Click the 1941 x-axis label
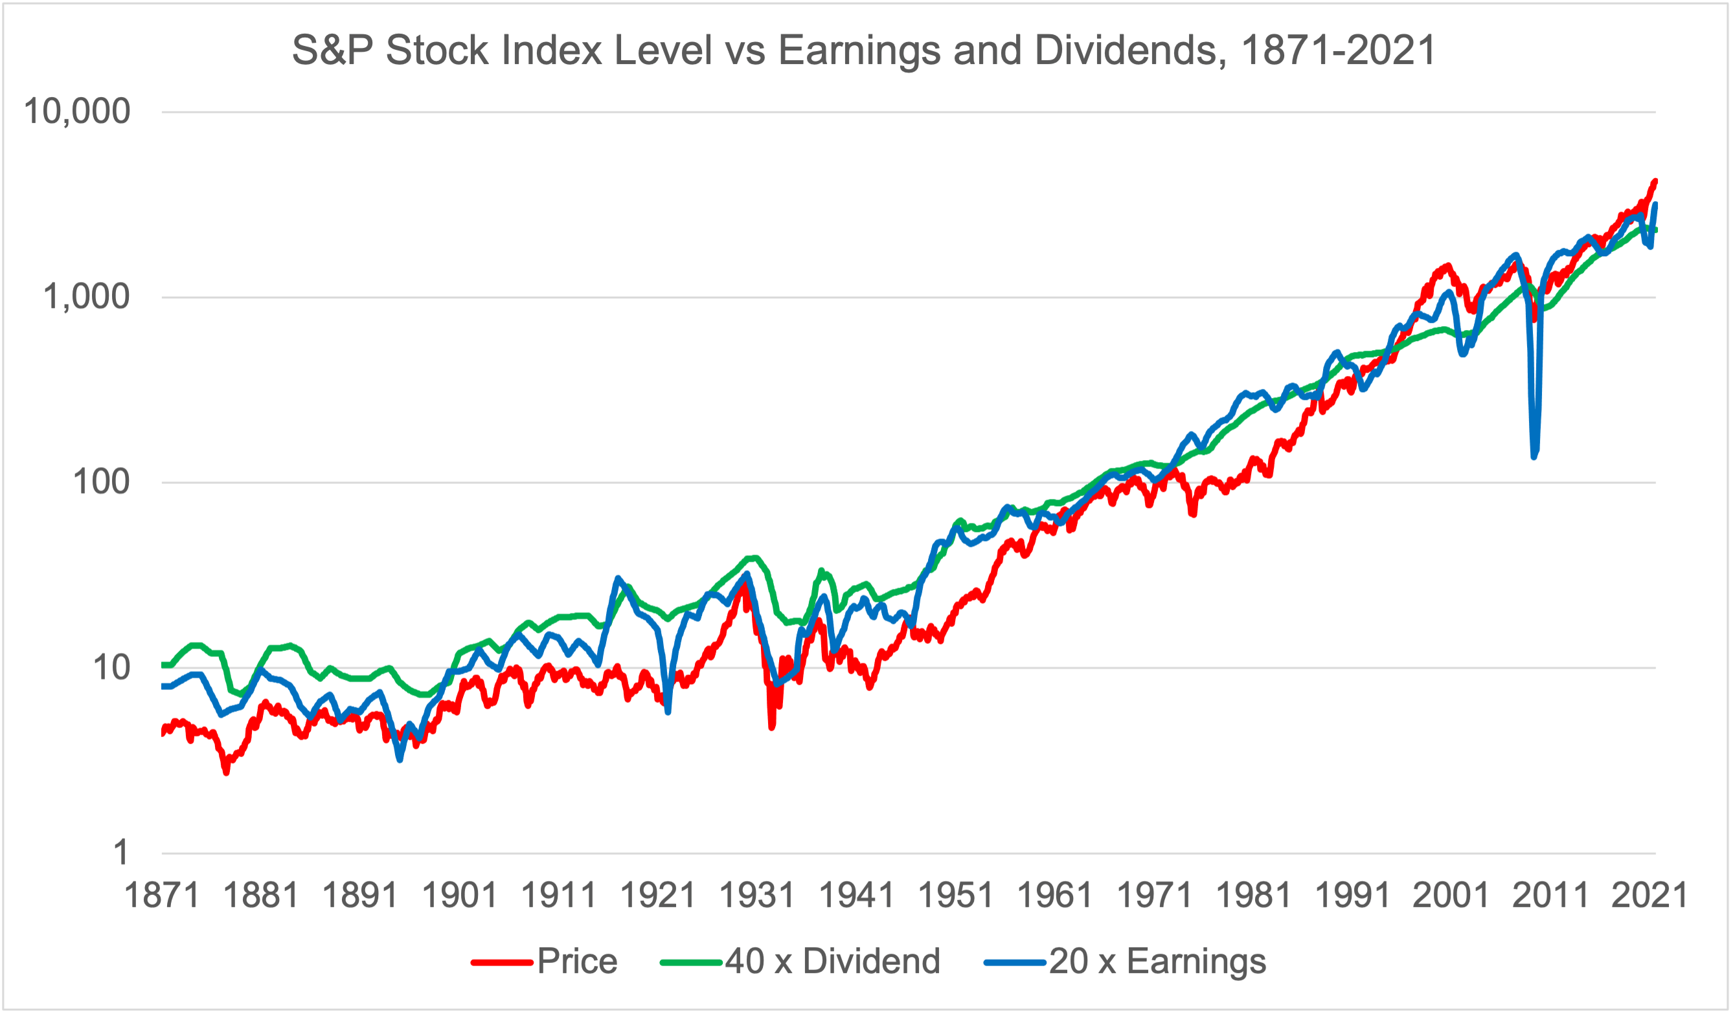The width and height of the screenshot is (1733, 1014). [x=857, y=896]
